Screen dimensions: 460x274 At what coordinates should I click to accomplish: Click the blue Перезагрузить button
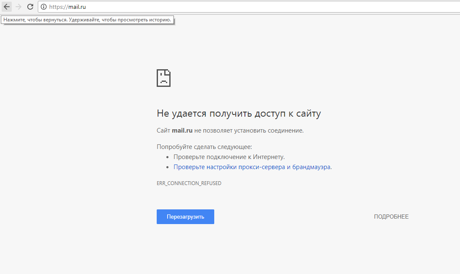[x=185, y=217]
